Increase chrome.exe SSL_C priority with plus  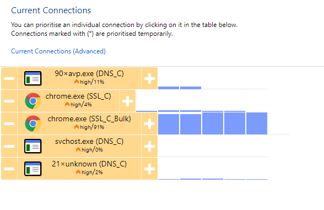(127, 101)
